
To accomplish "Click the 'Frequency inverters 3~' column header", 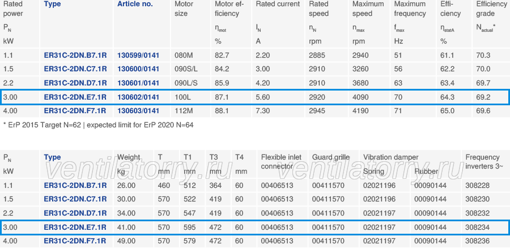I will coord(484,161).
